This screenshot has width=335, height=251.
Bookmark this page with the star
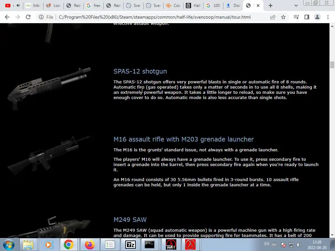pos(283,17)
